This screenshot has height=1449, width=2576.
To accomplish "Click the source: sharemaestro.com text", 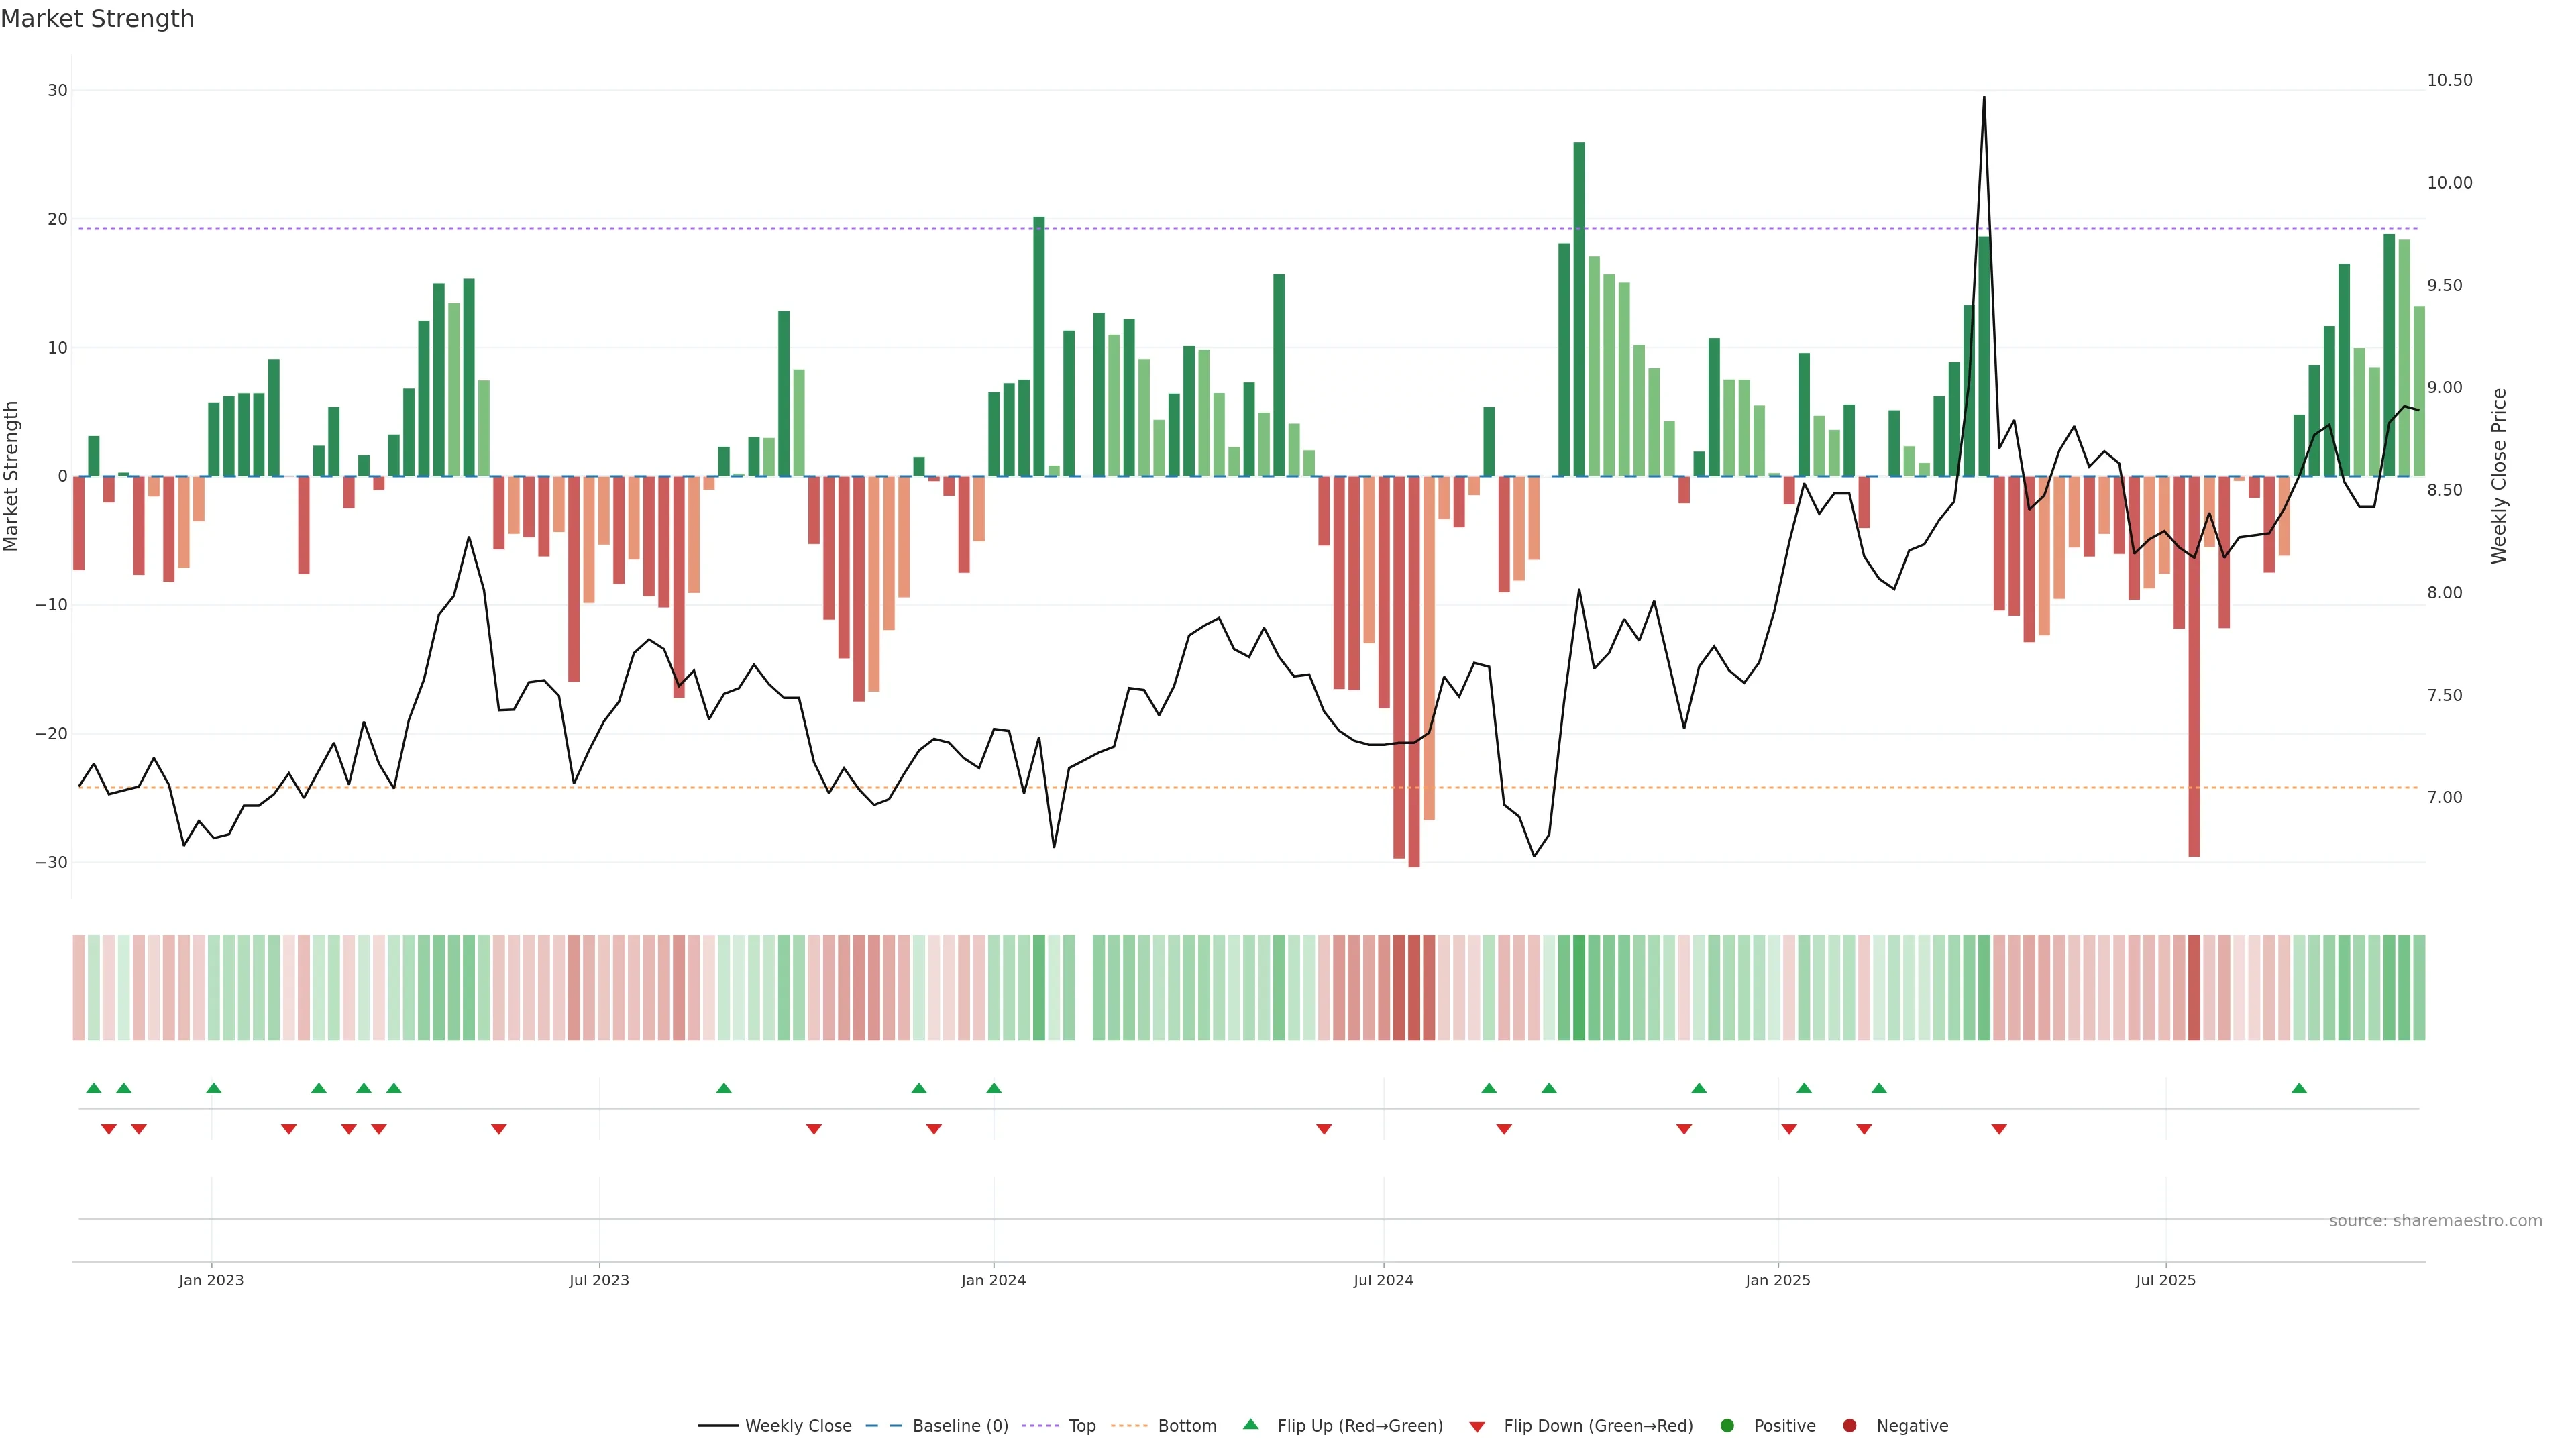I will click(x=2435, y=1220).
